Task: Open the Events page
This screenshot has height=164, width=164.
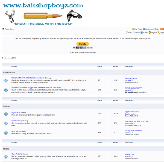Action: 145,33
